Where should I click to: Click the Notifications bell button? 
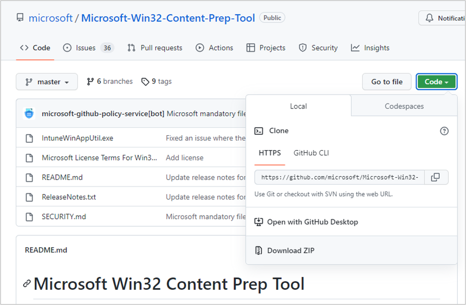click(x=442, y=18)
